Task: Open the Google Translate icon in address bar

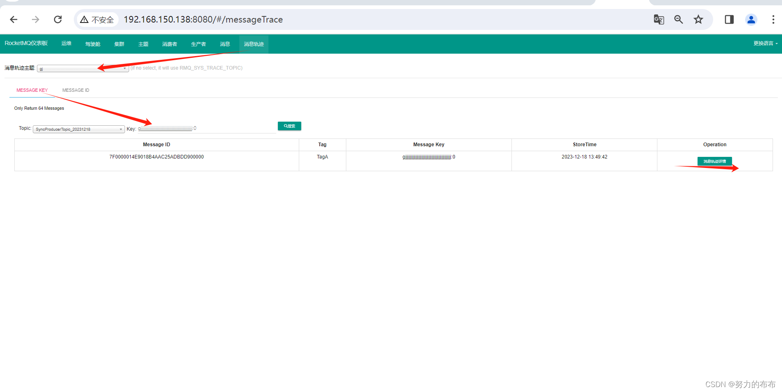Action: [659, 19]
